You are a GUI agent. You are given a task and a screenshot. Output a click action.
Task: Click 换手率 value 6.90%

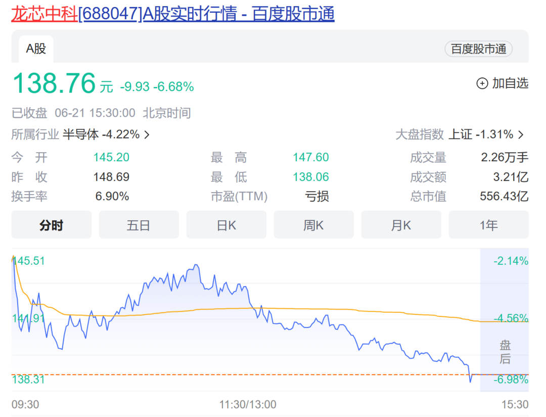point(112,196)
